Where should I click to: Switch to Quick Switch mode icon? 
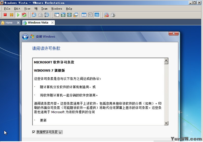point(63,15)
